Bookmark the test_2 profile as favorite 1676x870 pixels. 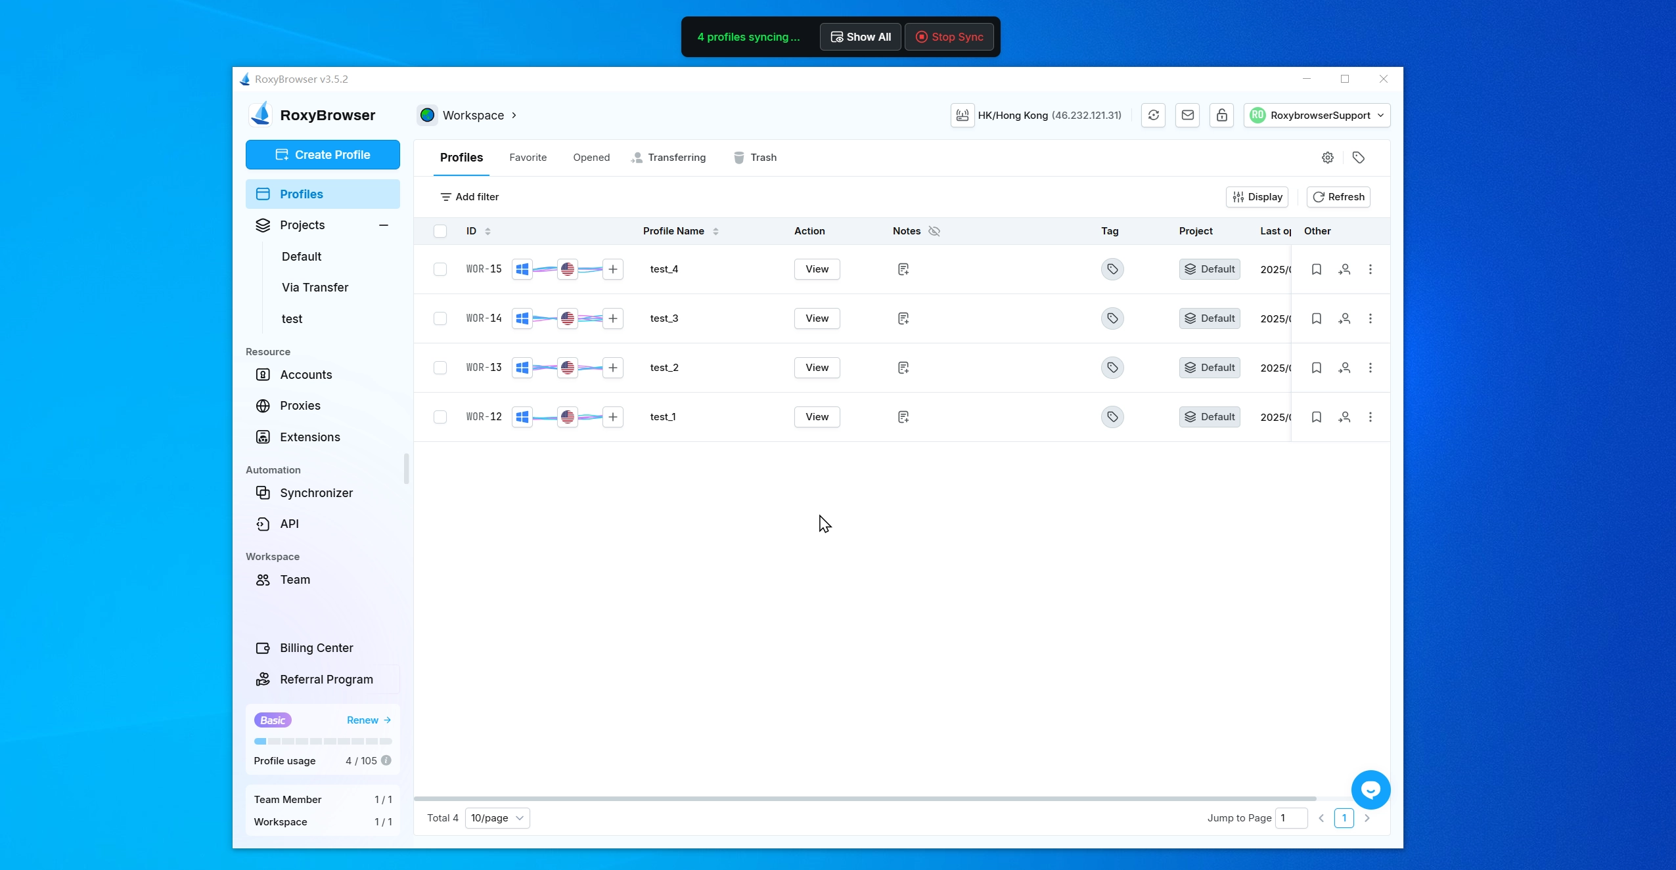coord(1316,368)
